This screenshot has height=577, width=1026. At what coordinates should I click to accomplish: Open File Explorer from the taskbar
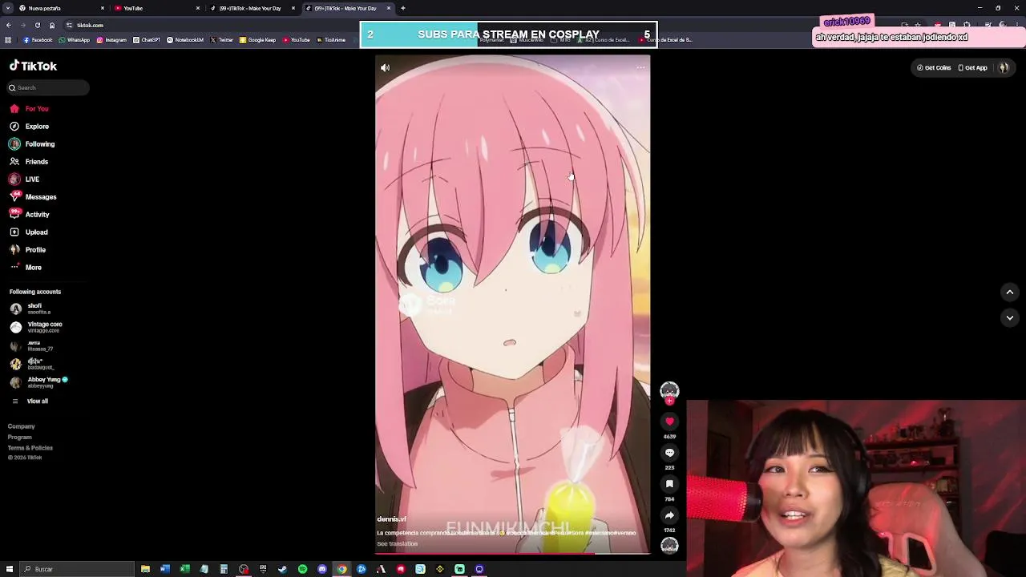point(145,569)
